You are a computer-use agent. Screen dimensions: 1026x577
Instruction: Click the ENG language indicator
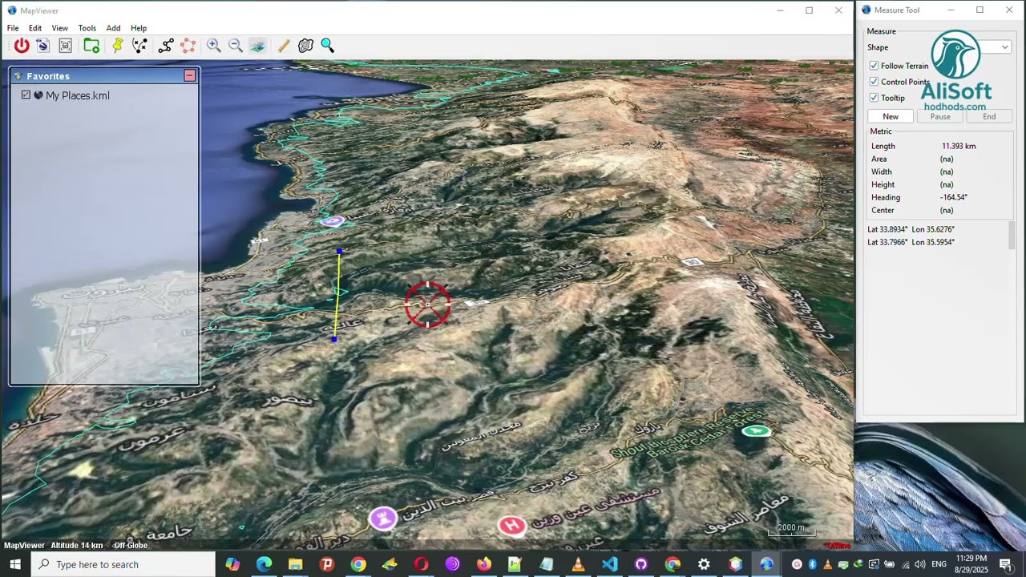(x=939, y=565)
